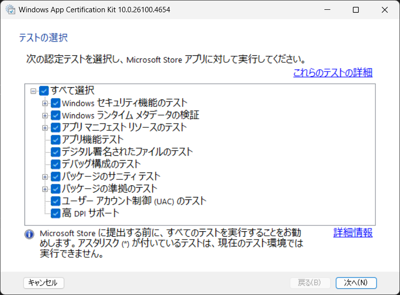Uncheck デジタル署名されたファイルのテスト checkbox
This screenshot has width=400, height=295.
point(55,152)
